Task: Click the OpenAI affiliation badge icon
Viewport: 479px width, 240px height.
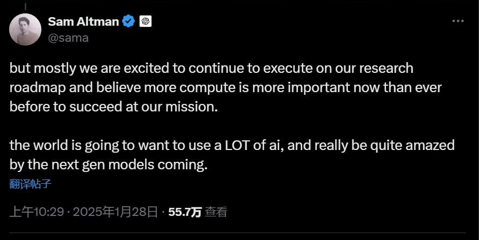Action: click(x=145, y=21)
